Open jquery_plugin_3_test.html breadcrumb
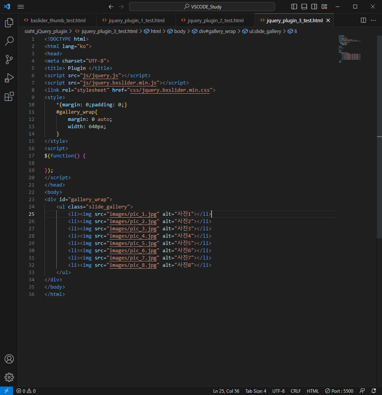The width and height of the screenshot is (382, 395). (x=107, y=31)
